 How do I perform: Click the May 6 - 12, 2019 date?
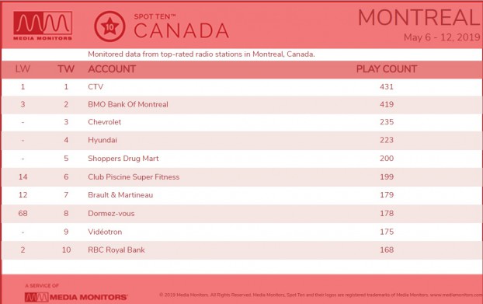coord(442,37)
